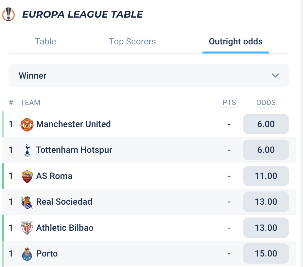
Task: Click the Real Sociedad crest
Action: point(27,202)
